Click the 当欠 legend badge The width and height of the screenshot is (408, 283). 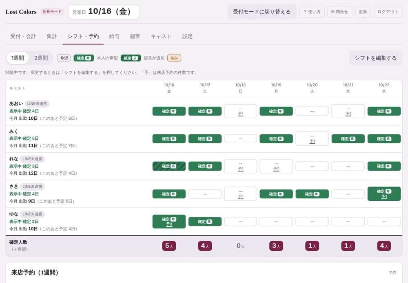[174, 58]
